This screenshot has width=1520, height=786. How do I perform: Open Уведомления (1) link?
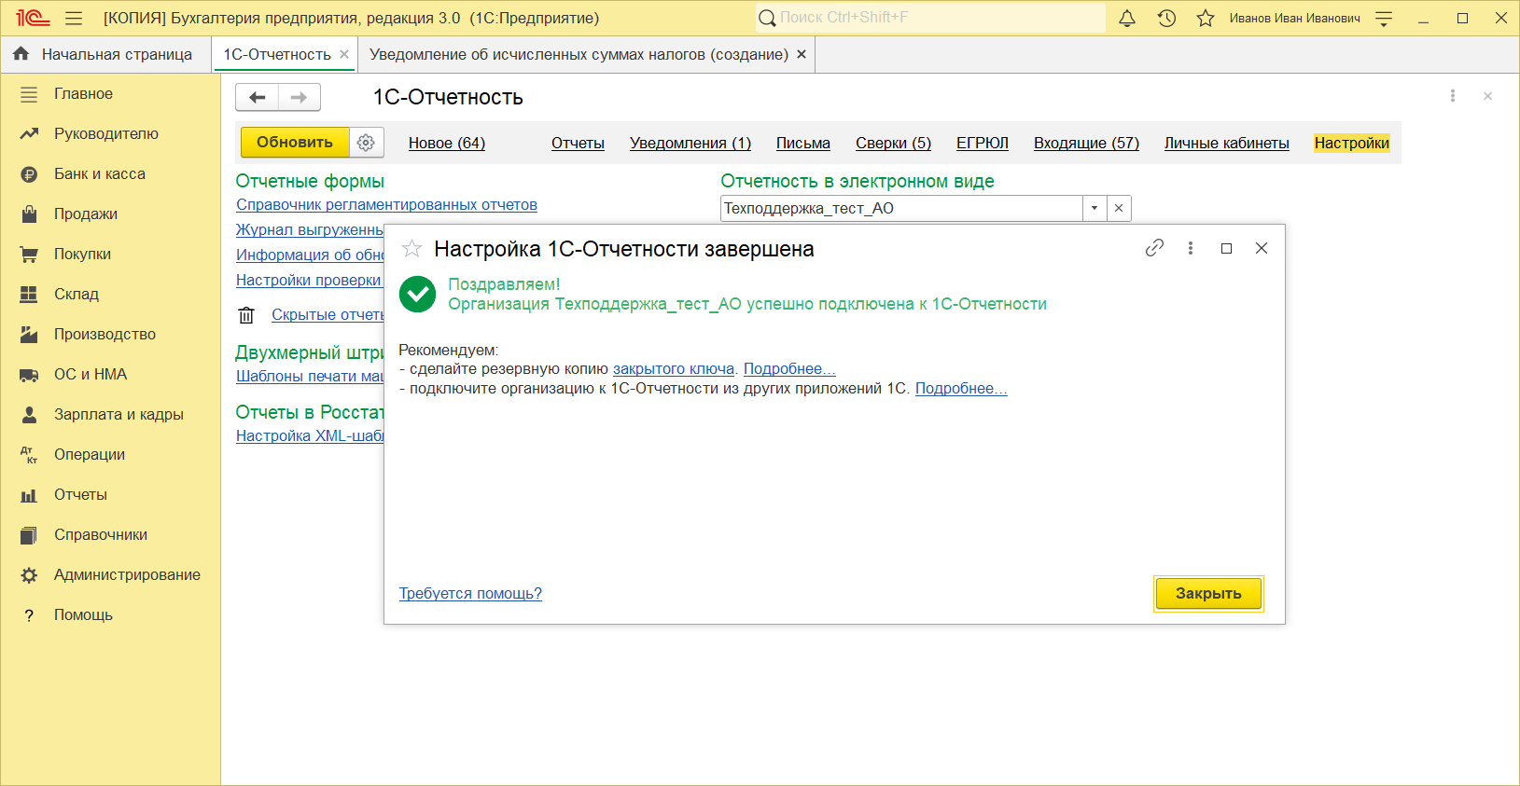pos(690,143)
